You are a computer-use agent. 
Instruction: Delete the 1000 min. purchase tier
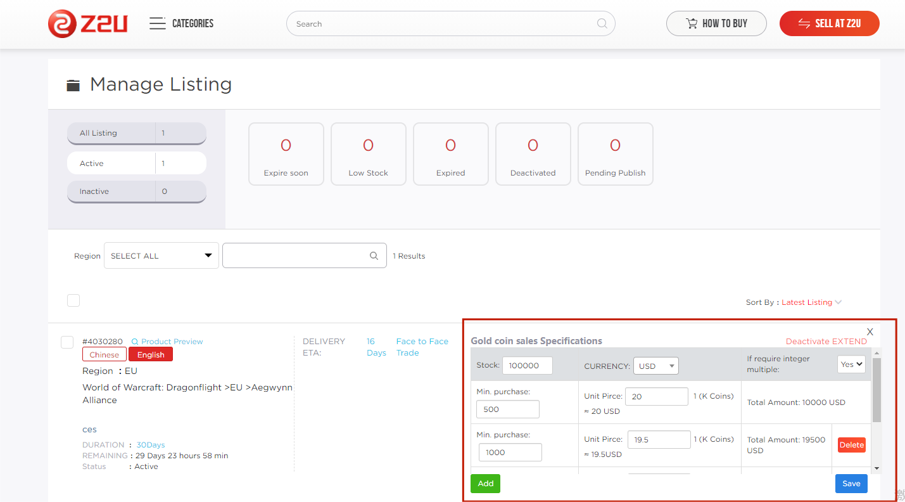(851, 445)
